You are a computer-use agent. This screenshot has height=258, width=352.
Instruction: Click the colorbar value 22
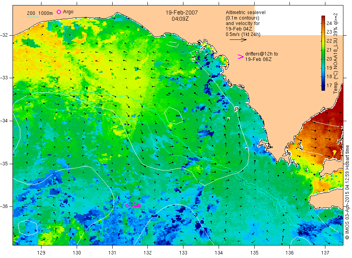pyautogui.click(x=329, y=41)
